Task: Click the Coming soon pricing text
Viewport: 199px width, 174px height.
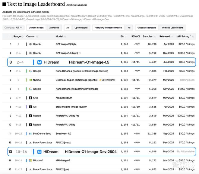Action: point(187,80)
